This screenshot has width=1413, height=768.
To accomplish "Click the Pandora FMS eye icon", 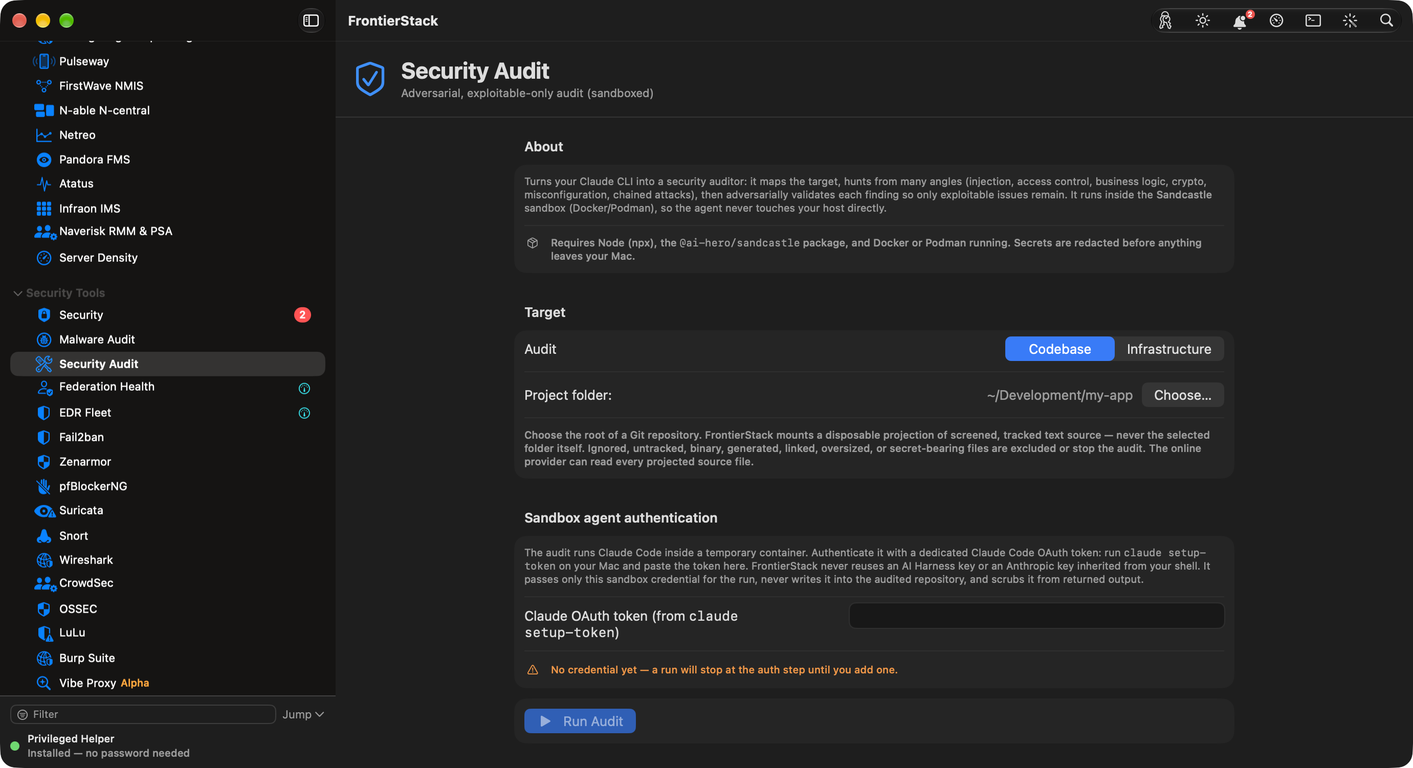I will [x=44, y=160].
